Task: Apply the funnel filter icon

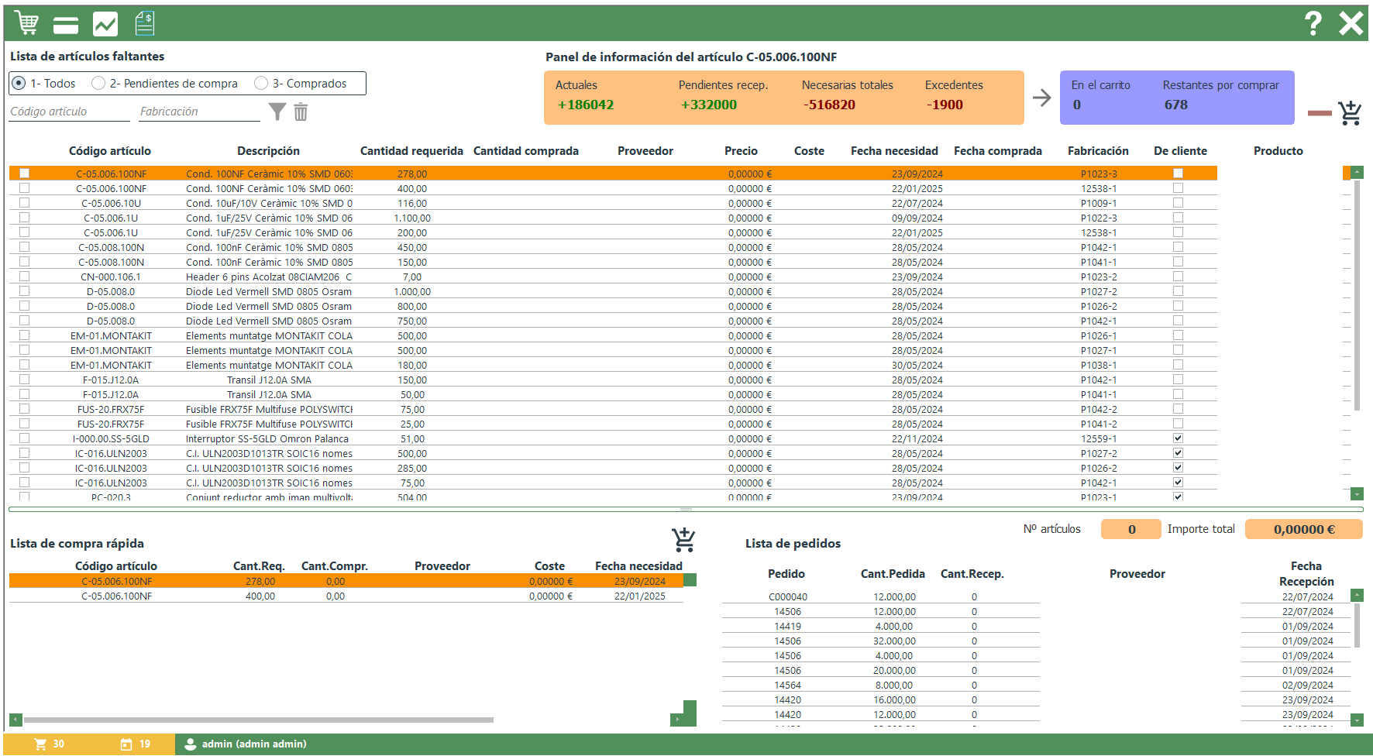Action: click(277, 112)
